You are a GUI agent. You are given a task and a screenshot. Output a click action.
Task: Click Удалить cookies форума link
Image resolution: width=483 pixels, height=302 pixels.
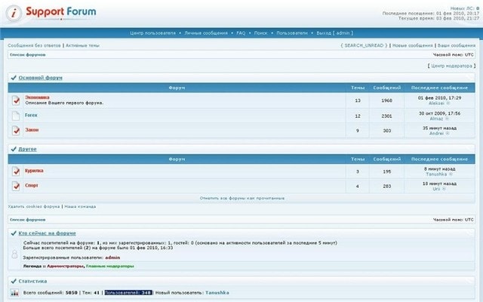(34, 206)
